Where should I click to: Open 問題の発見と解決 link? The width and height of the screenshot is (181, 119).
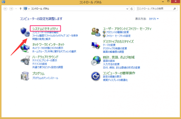(41, 39)
